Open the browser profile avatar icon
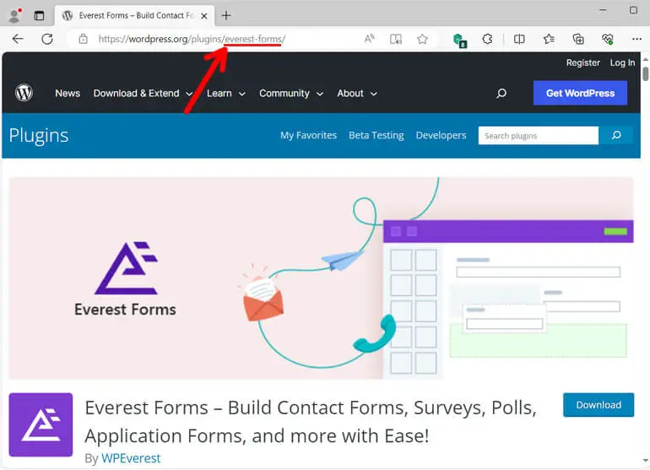This screenshot has height=470, width=650. click(15, 15)
